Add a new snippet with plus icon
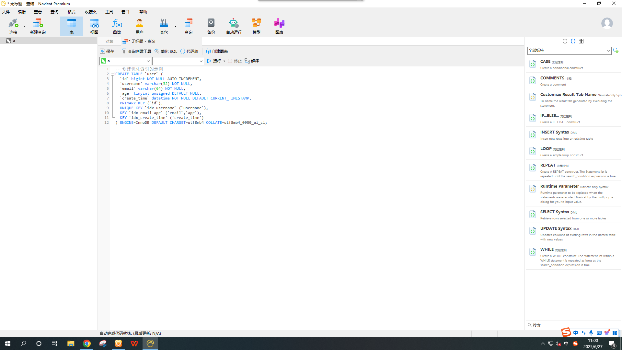Screen dimensions: 622x350 [616, 51]
